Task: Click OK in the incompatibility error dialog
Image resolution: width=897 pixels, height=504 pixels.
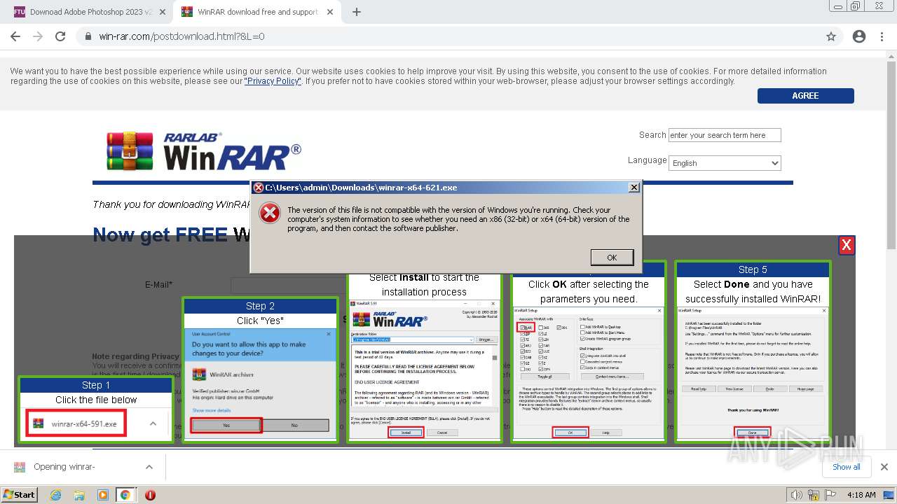Action: click(x=612, y=258)
